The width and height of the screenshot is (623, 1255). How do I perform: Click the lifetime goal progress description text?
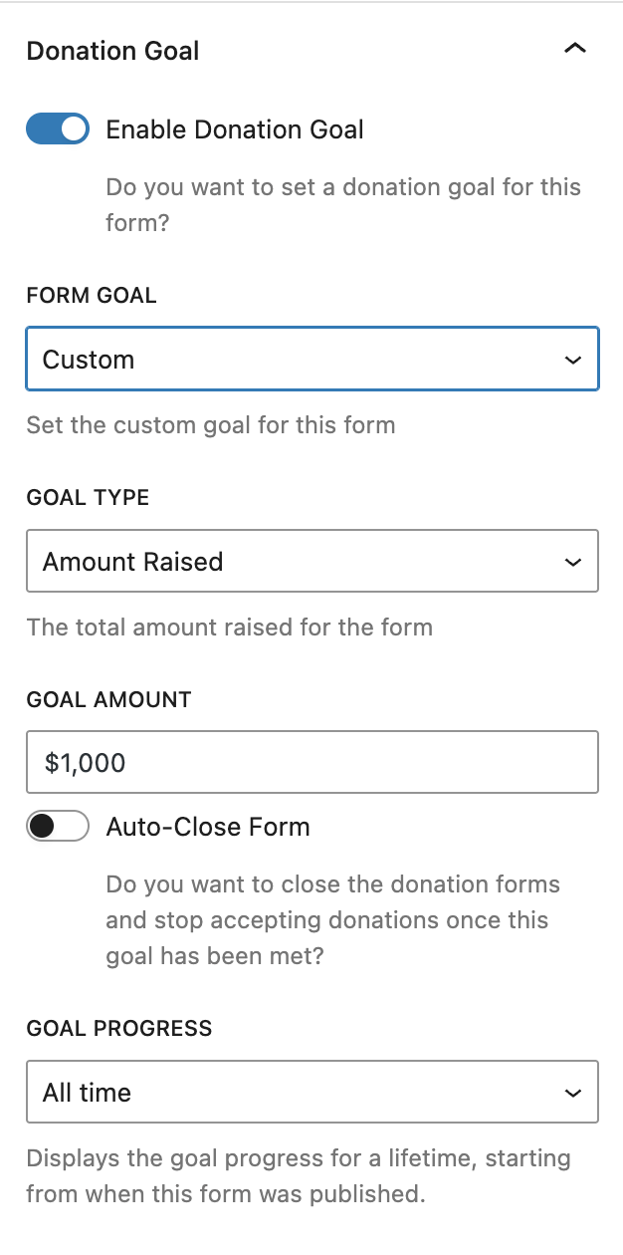[x=299, y=1176]
